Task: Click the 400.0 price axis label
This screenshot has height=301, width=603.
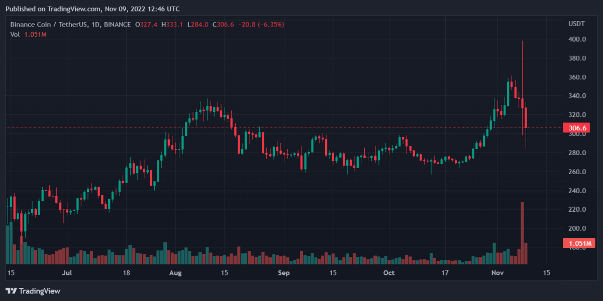Action: [x=576, y=39]
